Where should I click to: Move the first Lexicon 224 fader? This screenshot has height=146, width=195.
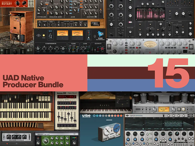point(59,117)
